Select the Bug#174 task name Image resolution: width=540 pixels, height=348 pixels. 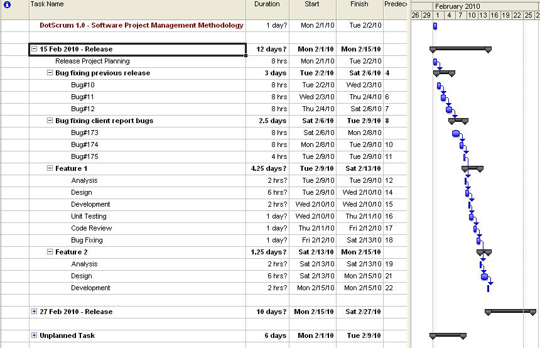[x=84, y=144]
